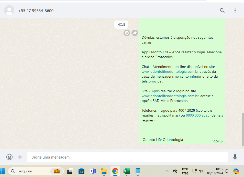
Task: Open attachment menu plus icon
Action: 20,157
